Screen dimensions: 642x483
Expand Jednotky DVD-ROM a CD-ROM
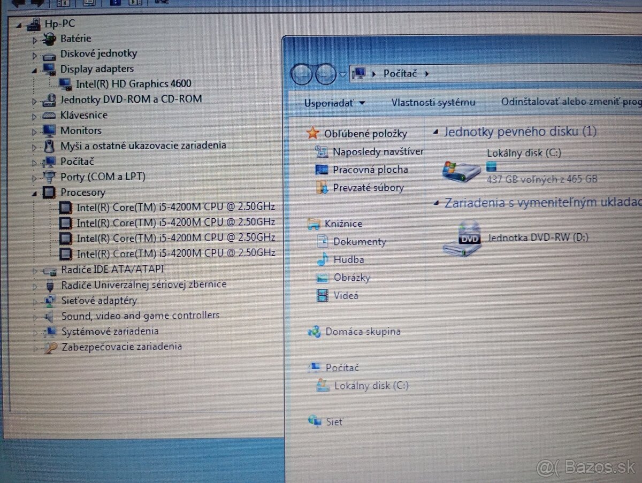(x=35, y=101)
